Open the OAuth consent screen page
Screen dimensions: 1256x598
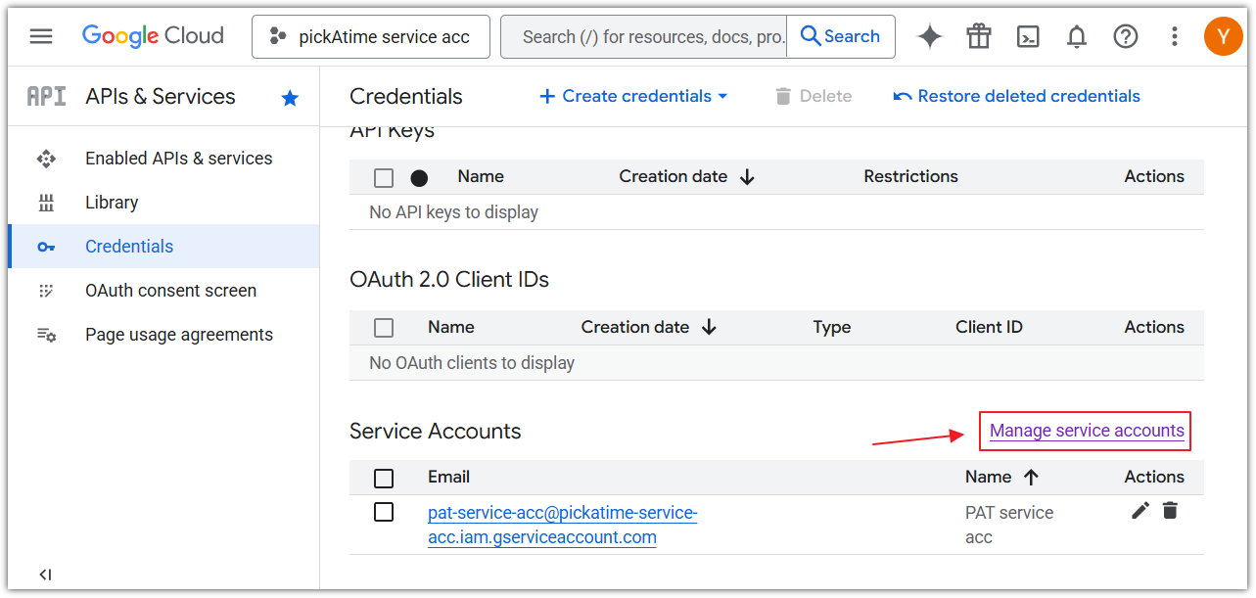(x=170, y=291)
